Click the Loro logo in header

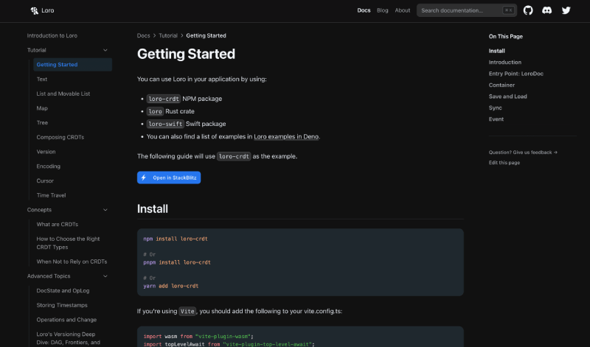point(42,10)
